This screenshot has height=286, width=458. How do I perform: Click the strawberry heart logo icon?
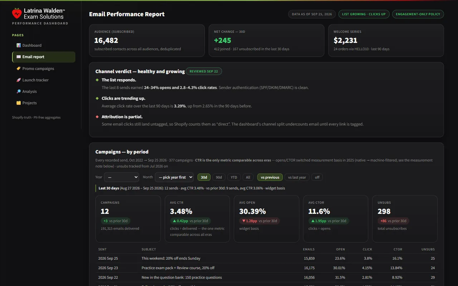17,13
